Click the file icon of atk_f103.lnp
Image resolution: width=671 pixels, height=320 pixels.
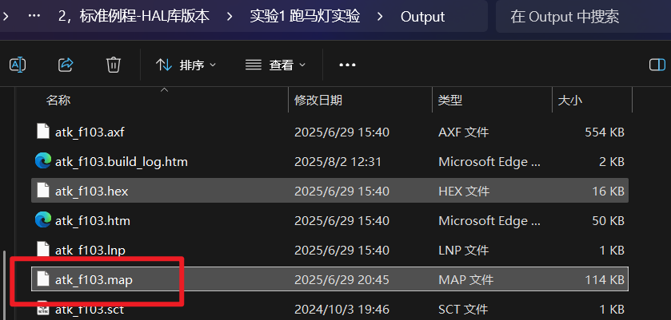click(43, 250)
